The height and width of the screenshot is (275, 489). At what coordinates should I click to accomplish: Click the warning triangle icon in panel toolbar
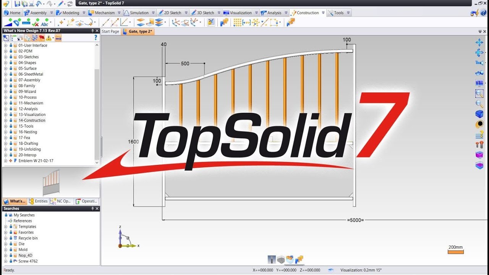(49, 38)
